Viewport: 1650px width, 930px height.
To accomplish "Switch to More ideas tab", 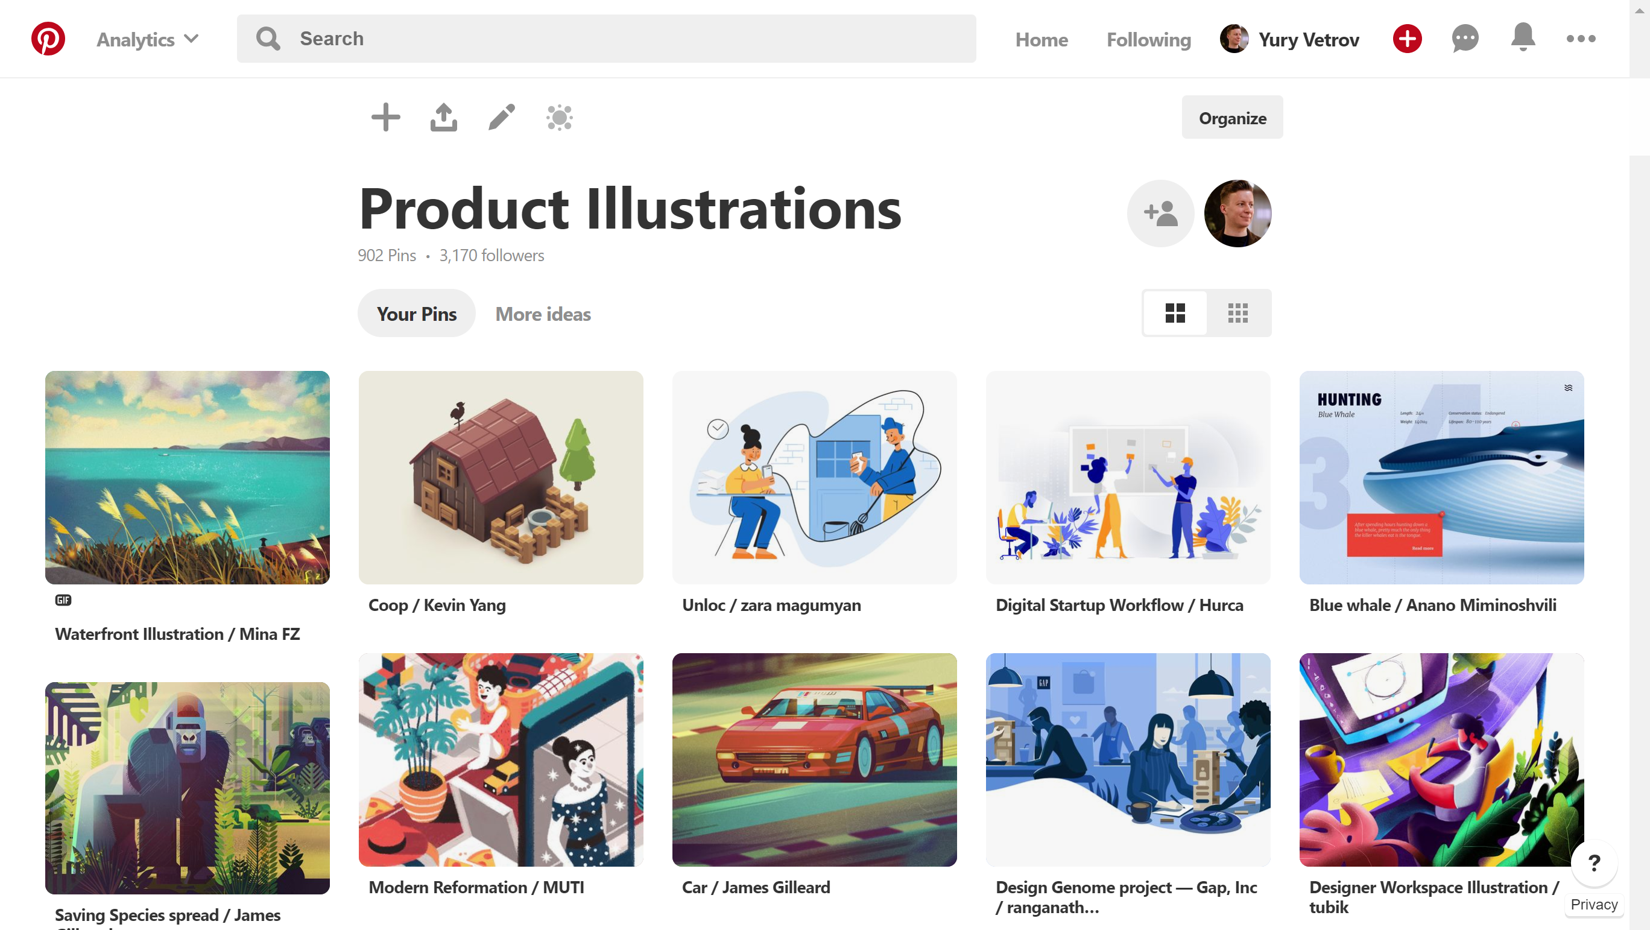I will click(x=543, y=314).
